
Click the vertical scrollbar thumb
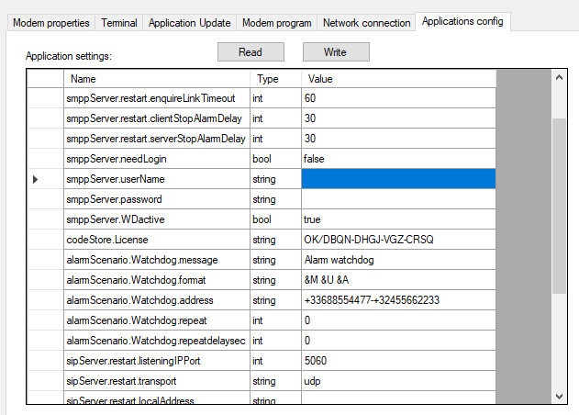(560, 205)
